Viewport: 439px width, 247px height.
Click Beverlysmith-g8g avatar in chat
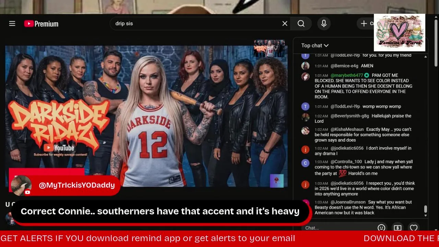tap(305, 117)
